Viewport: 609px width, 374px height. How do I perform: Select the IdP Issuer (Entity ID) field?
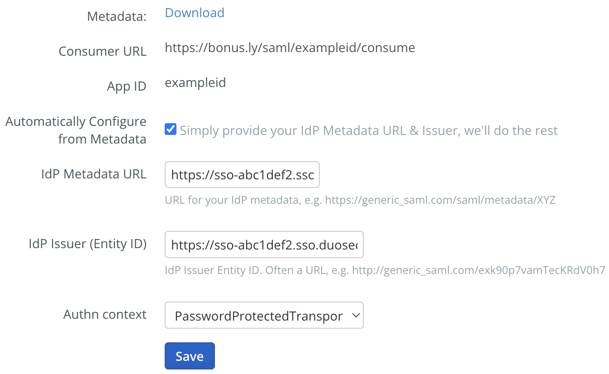tap(264, 245)
